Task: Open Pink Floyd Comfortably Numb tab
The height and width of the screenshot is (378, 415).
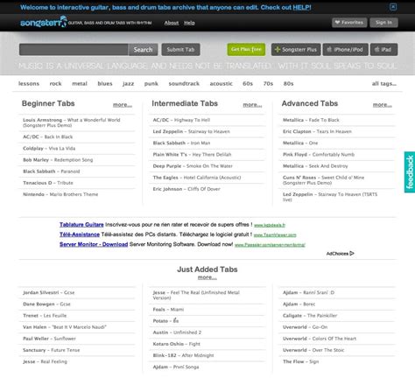Action: (x=319, y=155)
